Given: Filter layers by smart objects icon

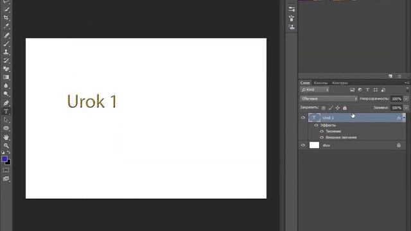Looking at the screenshot, I should 383,90.
